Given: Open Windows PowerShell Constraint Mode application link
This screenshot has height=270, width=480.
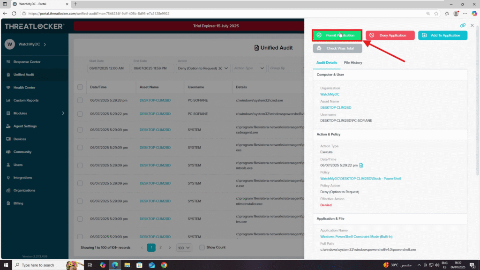Looking at the screenshot, I should pyautogui.click(x=356, y=237).
